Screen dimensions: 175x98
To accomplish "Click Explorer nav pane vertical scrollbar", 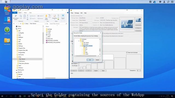I will pos(43,38).
